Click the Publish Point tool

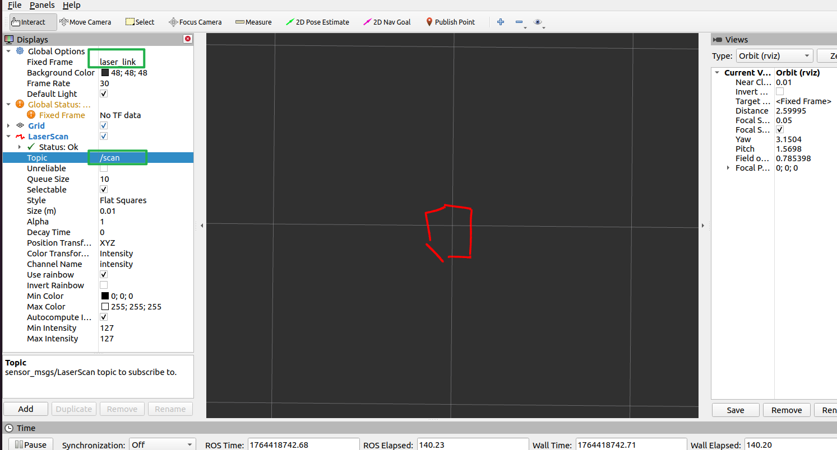(450, 22)
